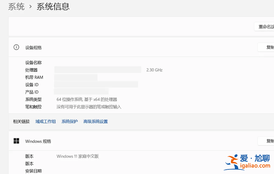Select the 设备名称 label
The image size is (274, 174).
34,63
